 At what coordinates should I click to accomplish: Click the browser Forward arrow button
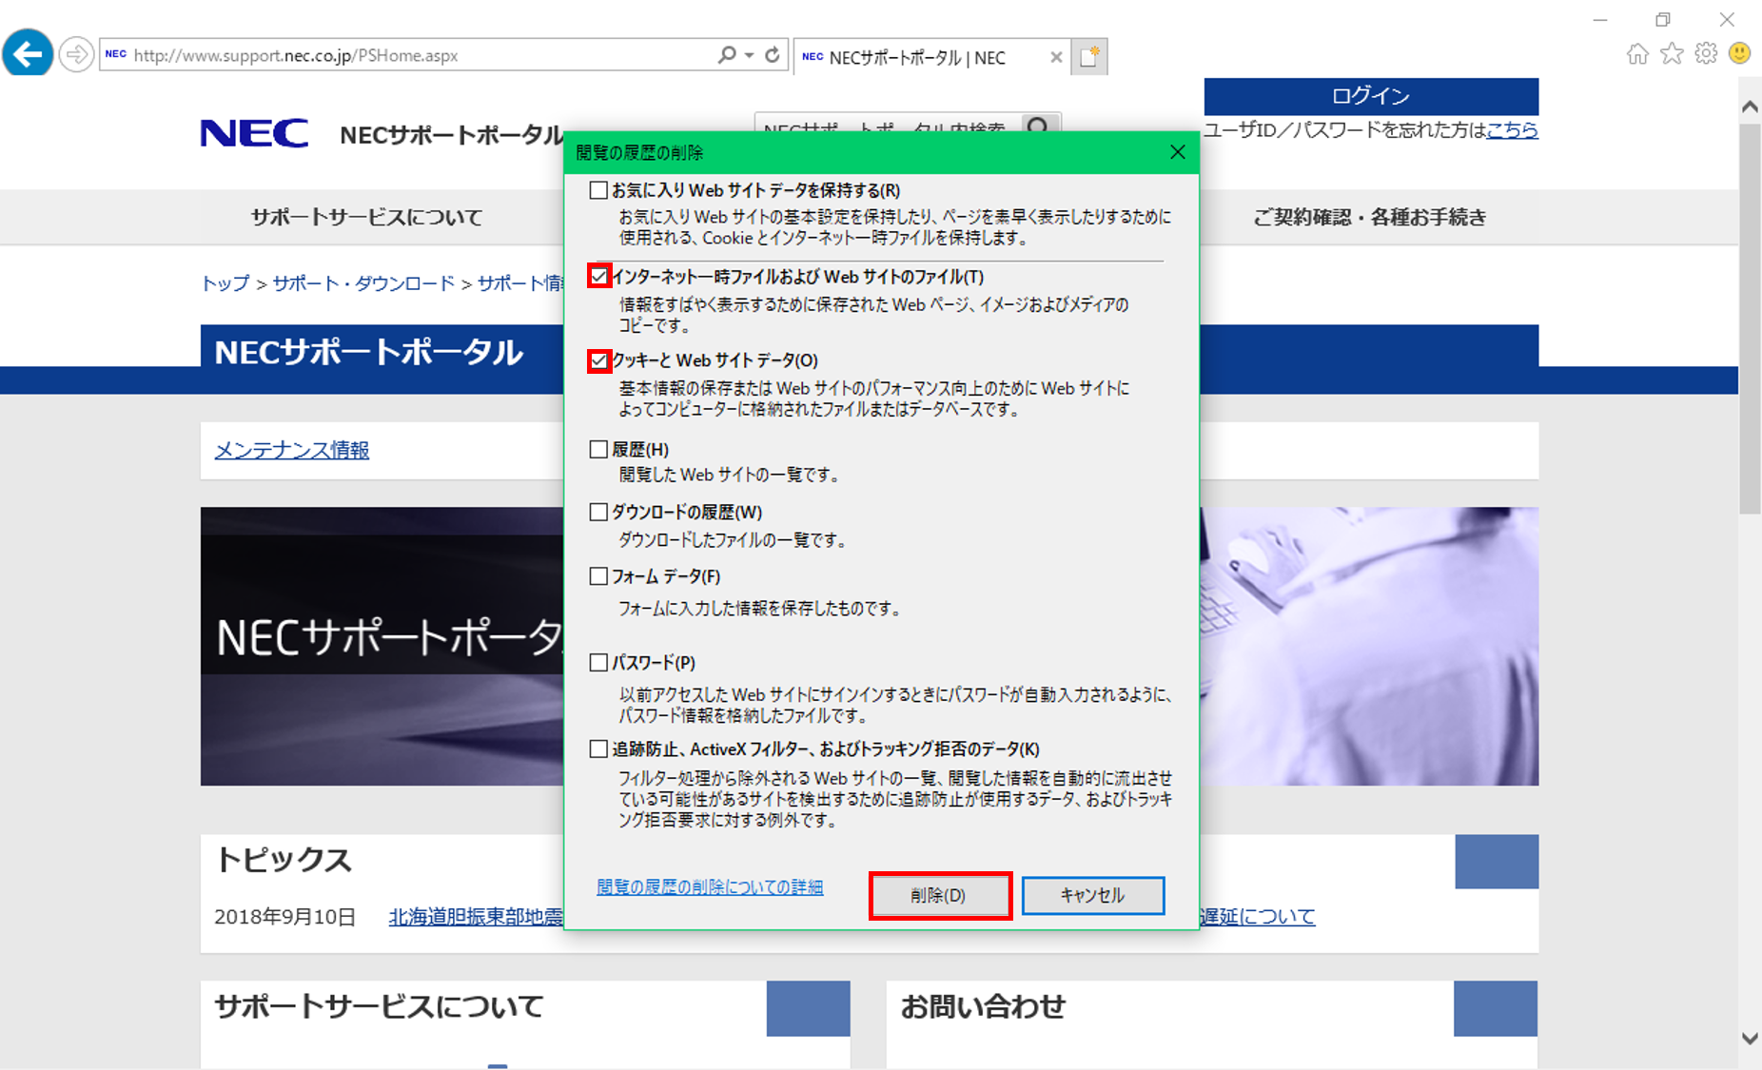(76, 54)
